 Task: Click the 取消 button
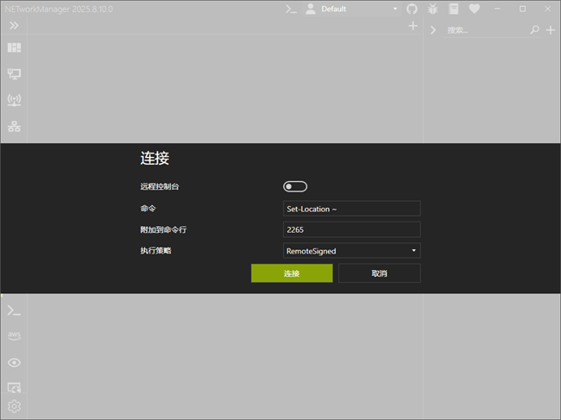pos(379,273)
